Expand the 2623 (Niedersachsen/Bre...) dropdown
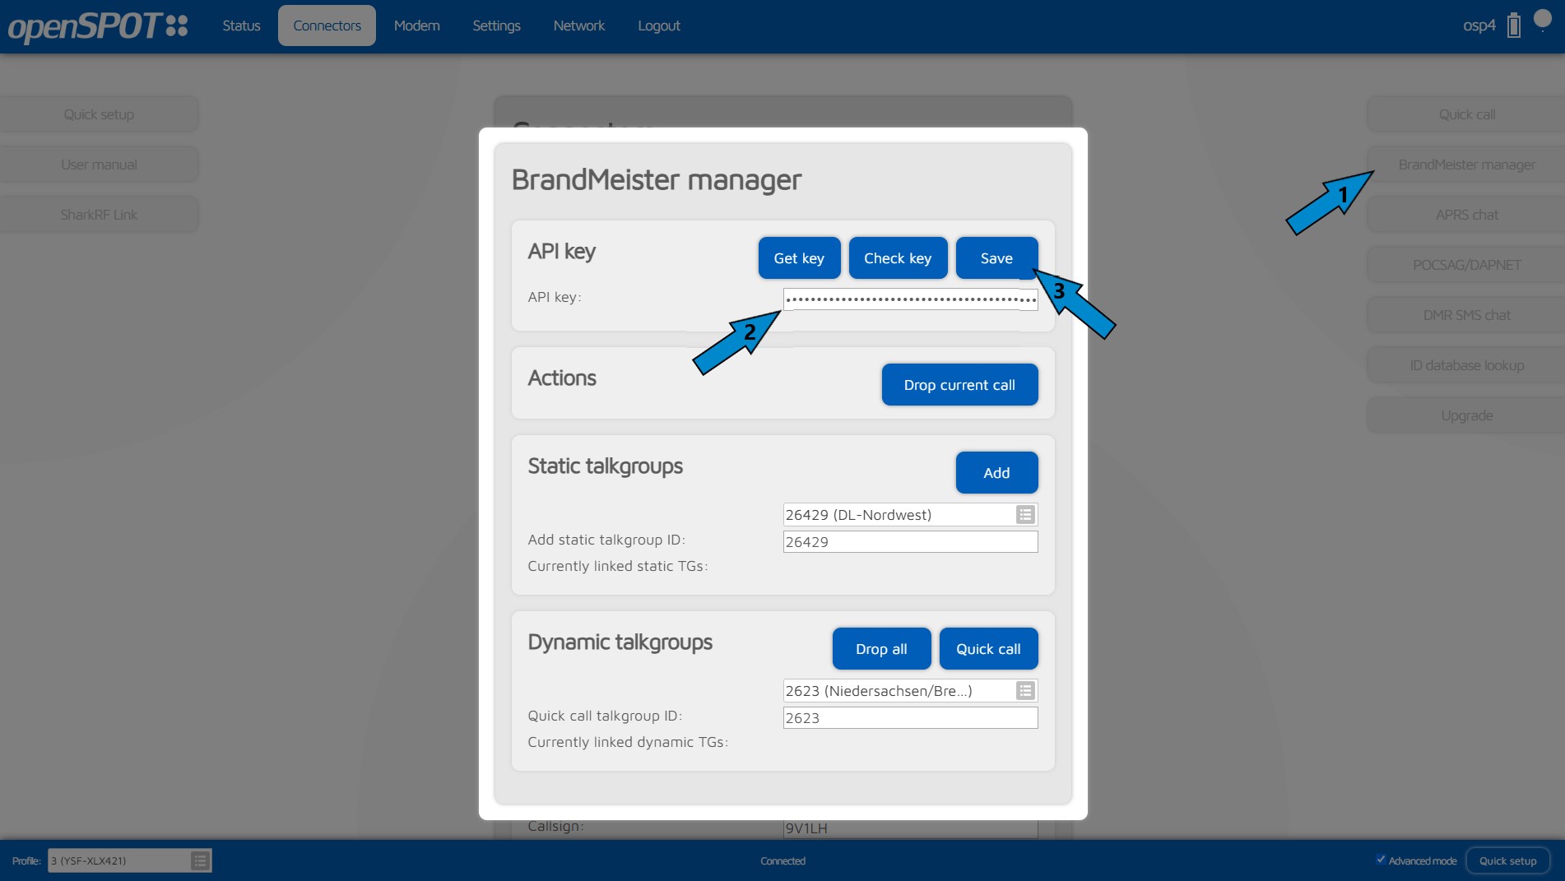Image resolution: width=1565 pixels, height=881 pixels. pos(898,691)
